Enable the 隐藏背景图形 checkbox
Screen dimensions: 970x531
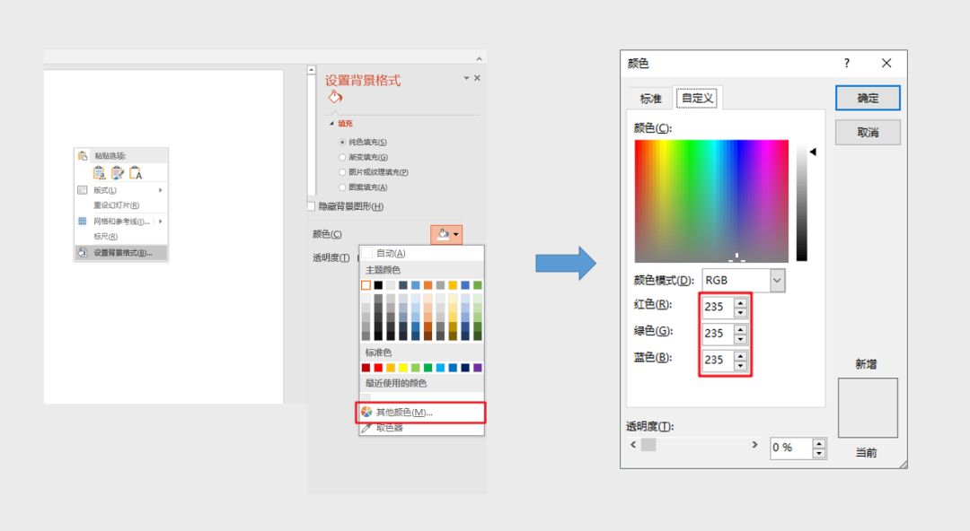tap(313, 205)
